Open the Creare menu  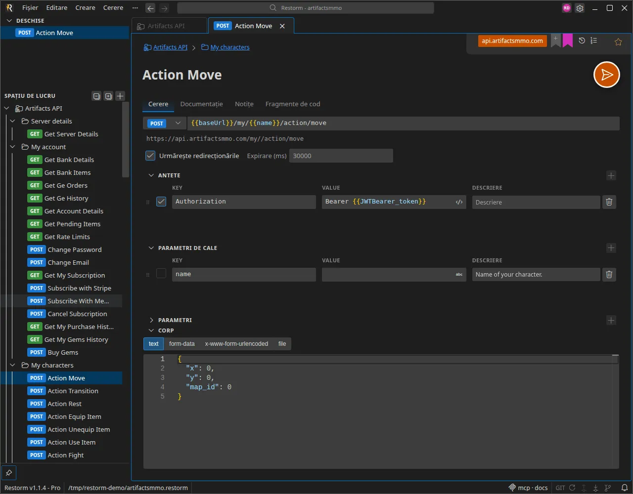click(x=86, y=8)
